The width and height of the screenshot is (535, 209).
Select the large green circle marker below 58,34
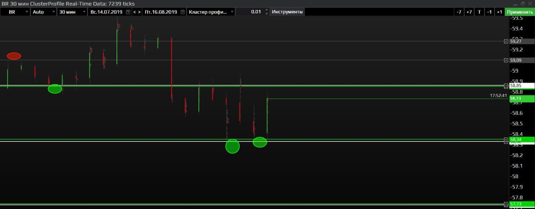(x=232, y=146)
